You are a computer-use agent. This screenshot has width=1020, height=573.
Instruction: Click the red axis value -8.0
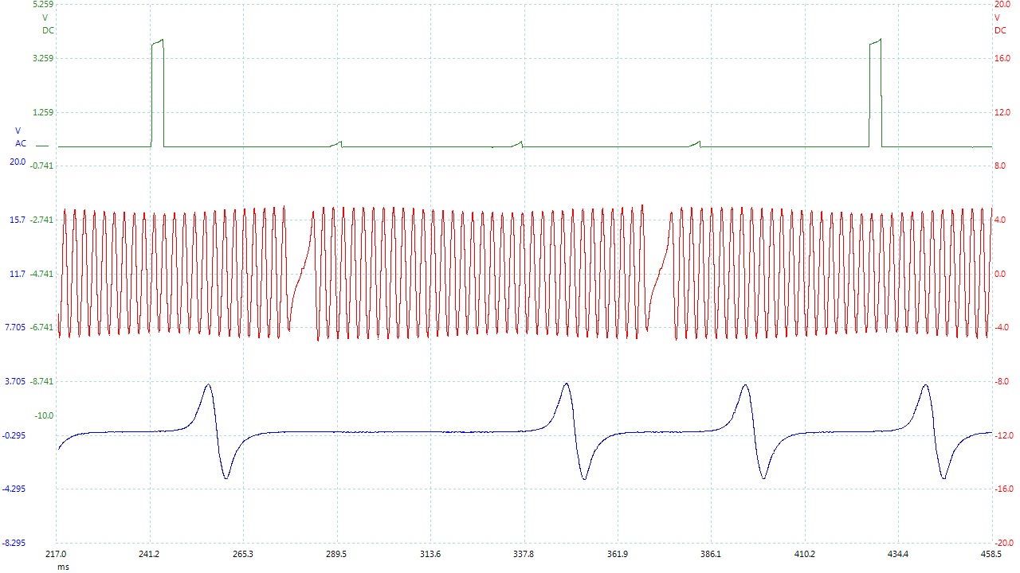click(x=1002, y=381)
